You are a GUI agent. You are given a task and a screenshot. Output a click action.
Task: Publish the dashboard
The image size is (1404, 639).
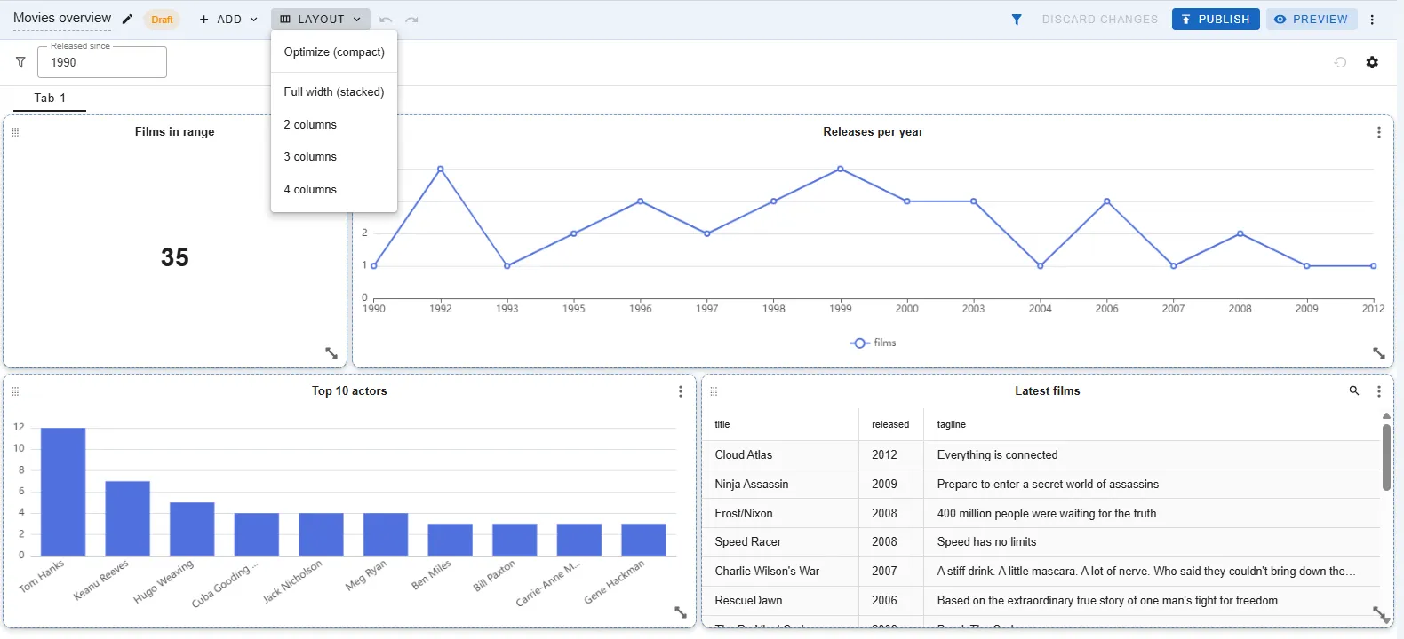tap(1216, 20)
